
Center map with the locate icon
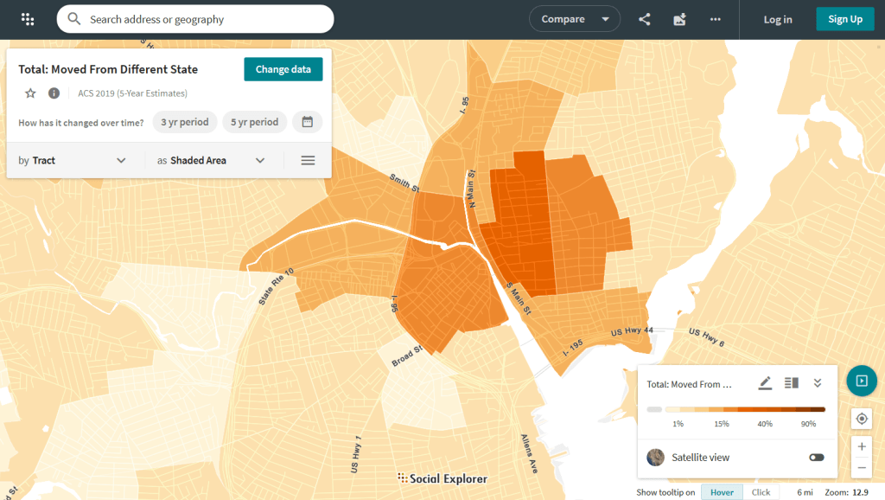pyautogui.click(x=862, y=419)
